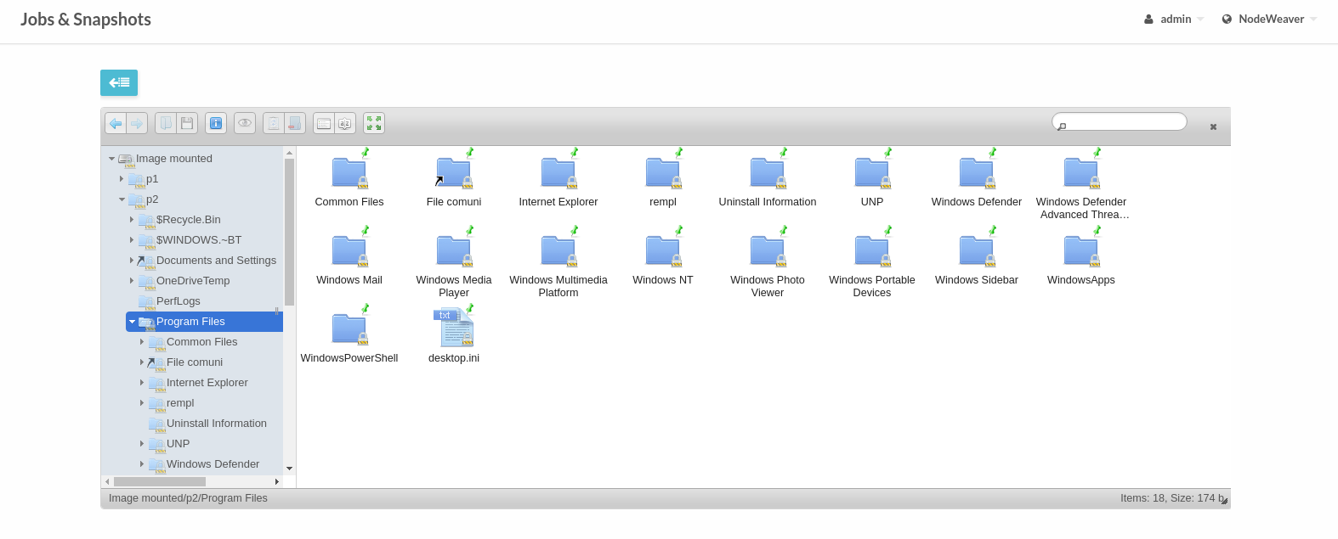Select Internet Explorer in the folder tree
Screen dimensions: 1338x539
(x=207, y=383)
